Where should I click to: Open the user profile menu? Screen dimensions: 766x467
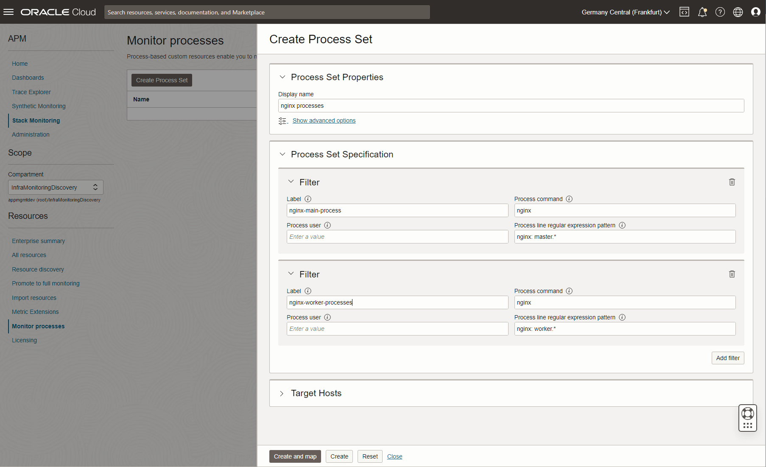tap(755, 12)
